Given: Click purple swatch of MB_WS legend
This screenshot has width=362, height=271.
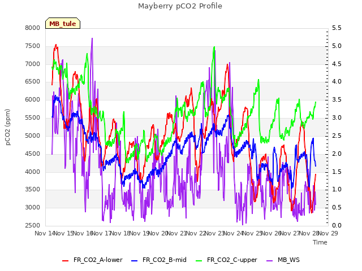Looking at the screenshot, I should pos(270,261).
